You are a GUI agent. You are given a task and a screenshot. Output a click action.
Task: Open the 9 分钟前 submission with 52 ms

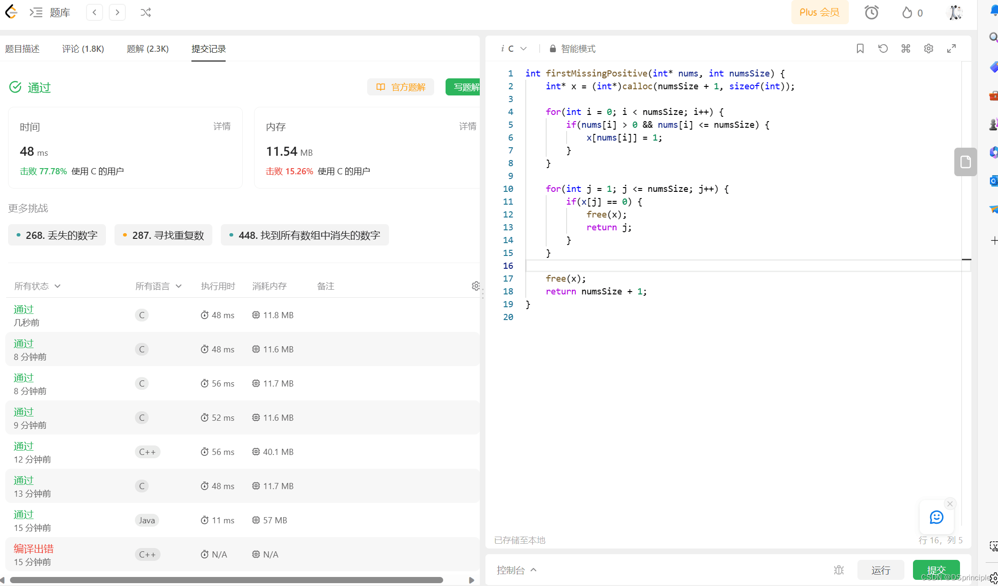(x=242, y=418)
